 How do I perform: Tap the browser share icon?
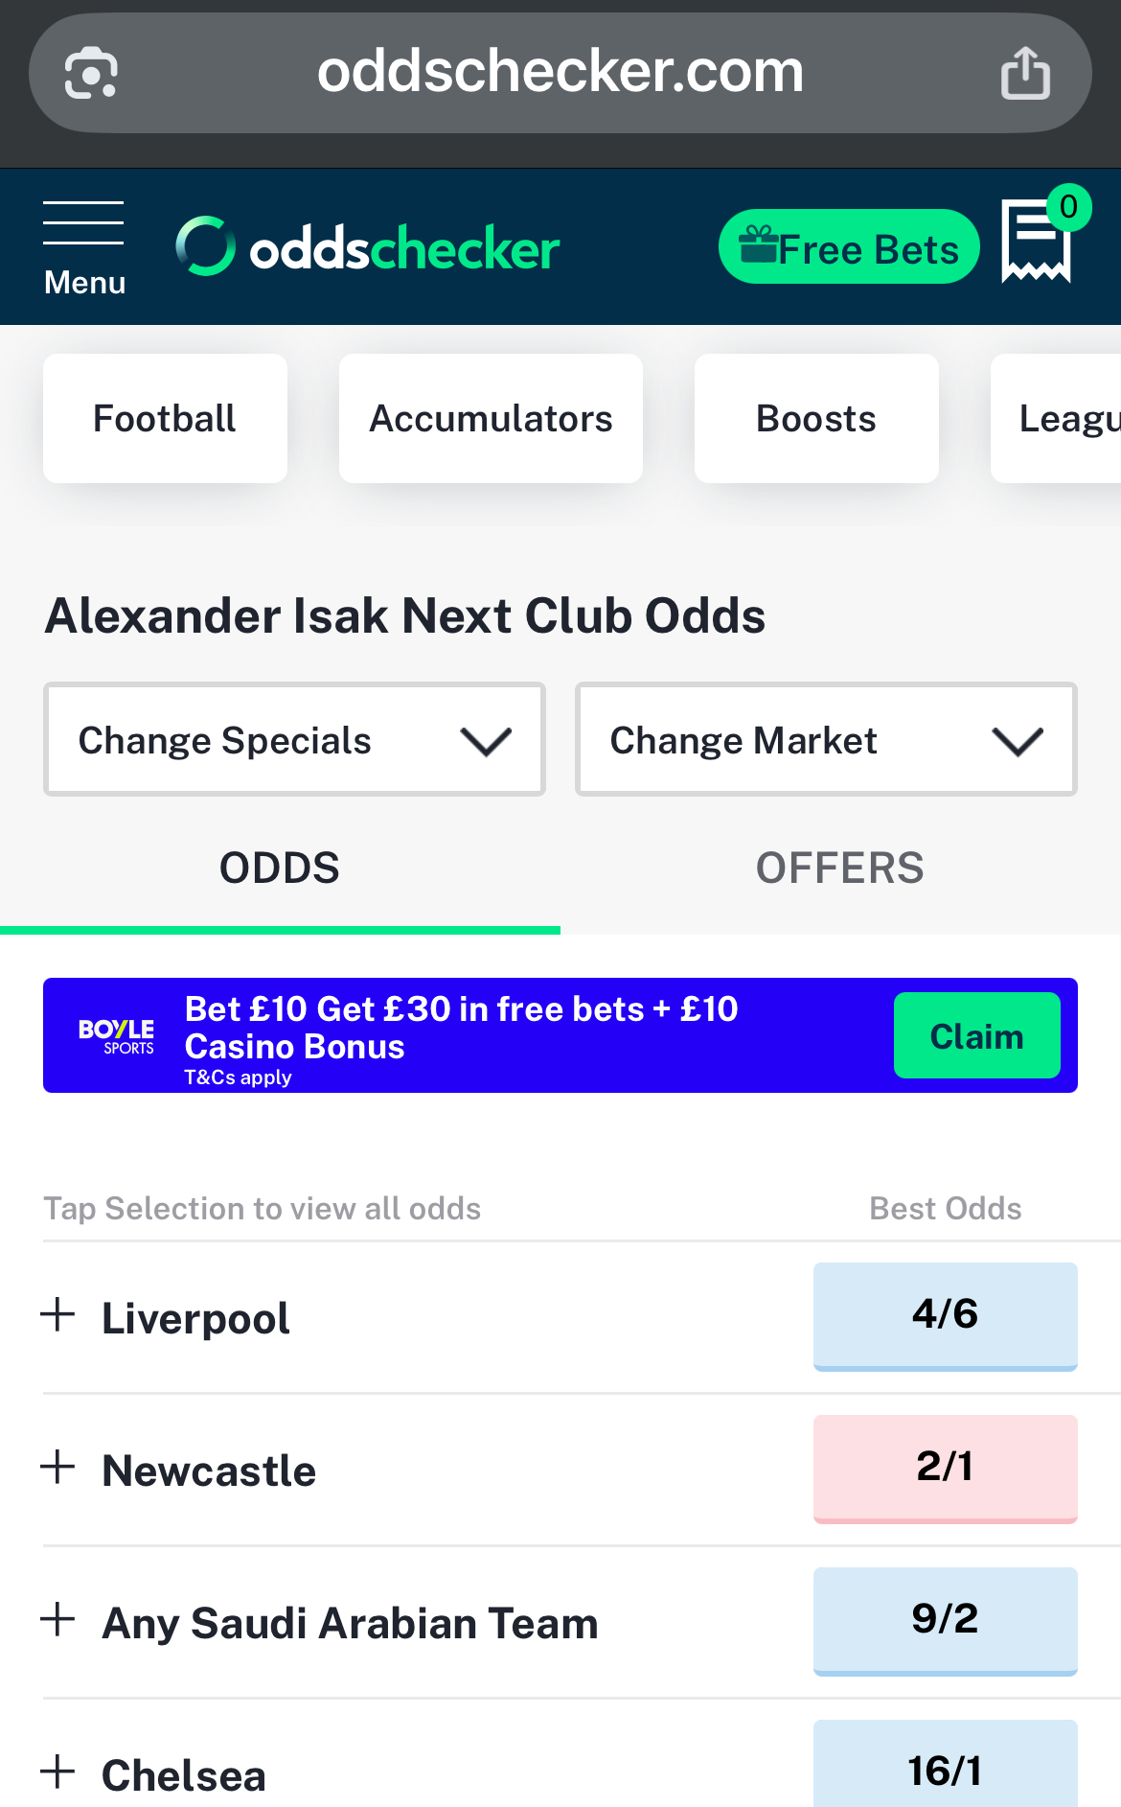click(1025, 73)
